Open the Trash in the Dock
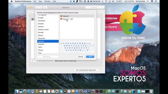168x94 pixels. click(x=151, y=91)
